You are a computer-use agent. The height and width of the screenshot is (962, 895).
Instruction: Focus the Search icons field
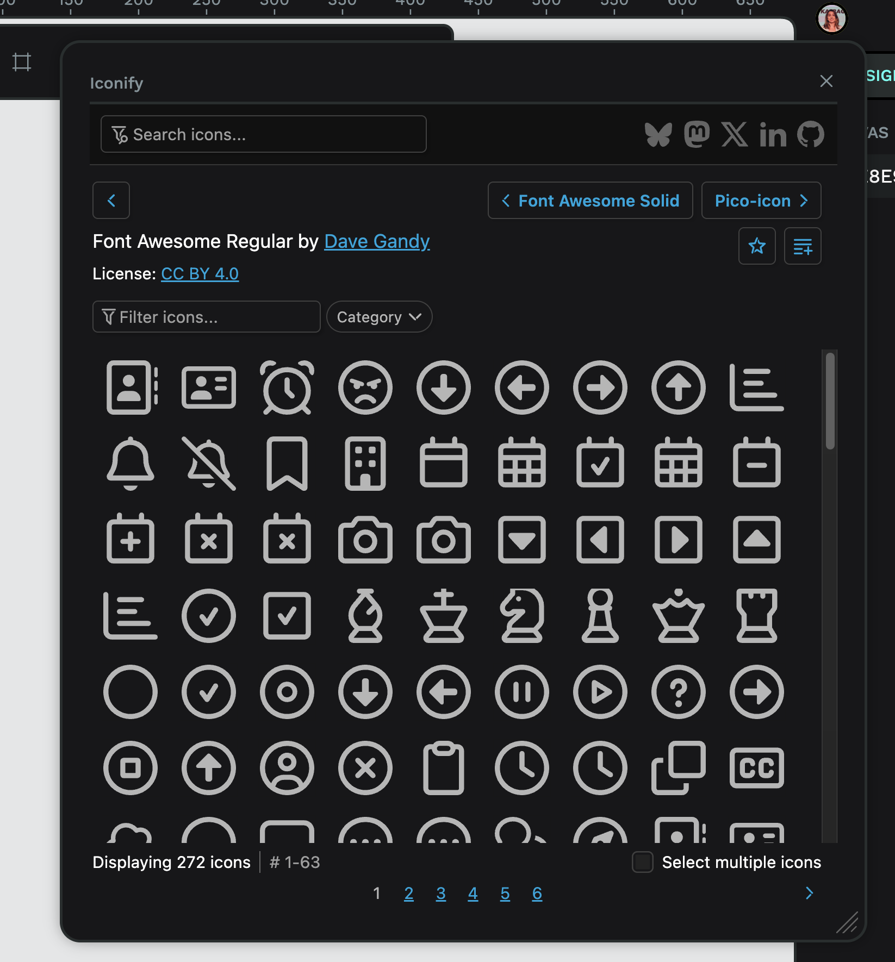264,134
